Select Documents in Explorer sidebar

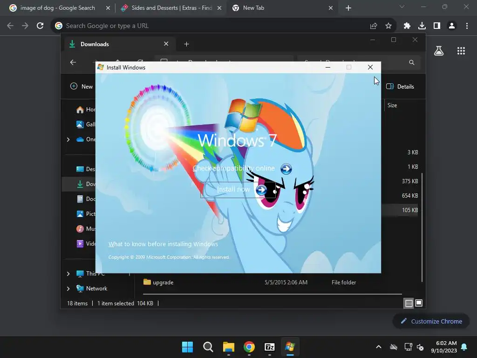point(86,199)
